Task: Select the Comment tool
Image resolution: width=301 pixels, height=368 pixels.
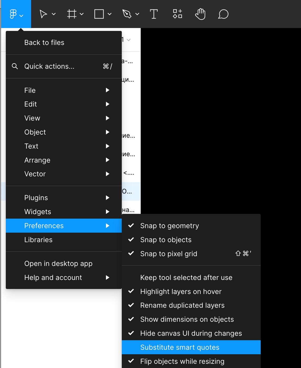Action: 223,14
